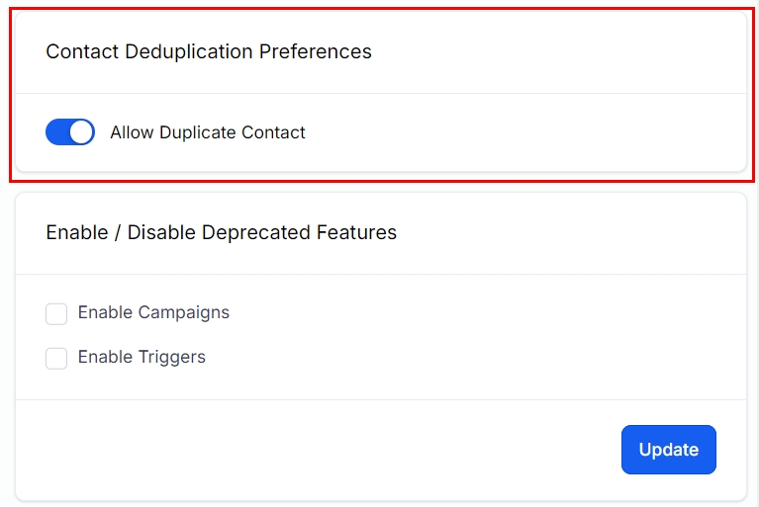Click the word Preferences in the top heading

316,51
